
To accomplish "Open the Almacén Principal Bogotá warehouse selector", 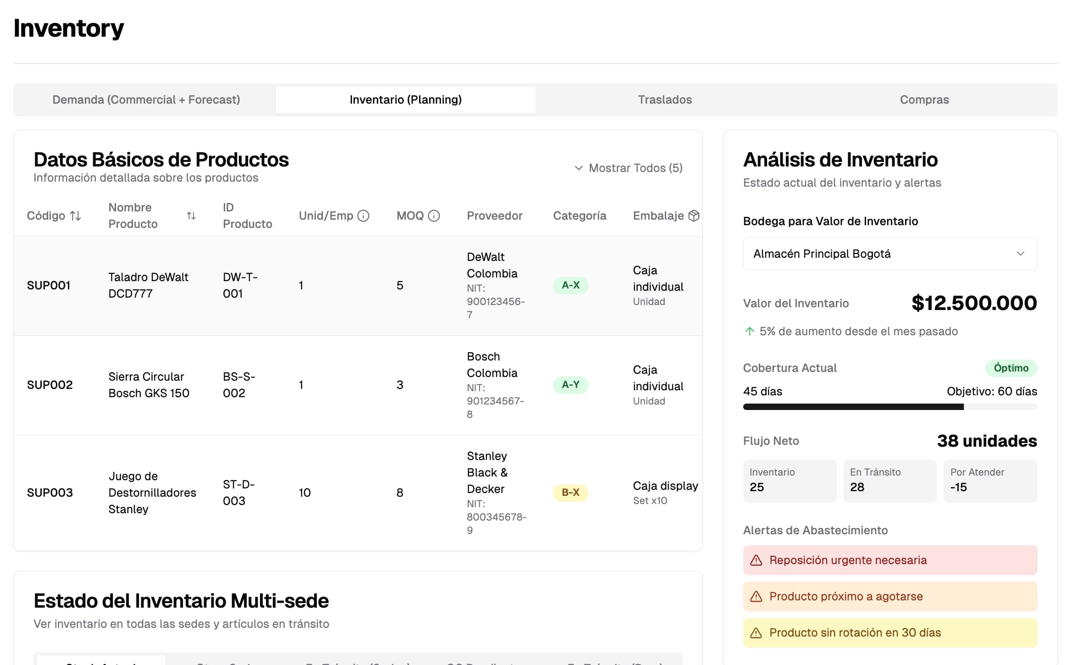I will point(889,254).
